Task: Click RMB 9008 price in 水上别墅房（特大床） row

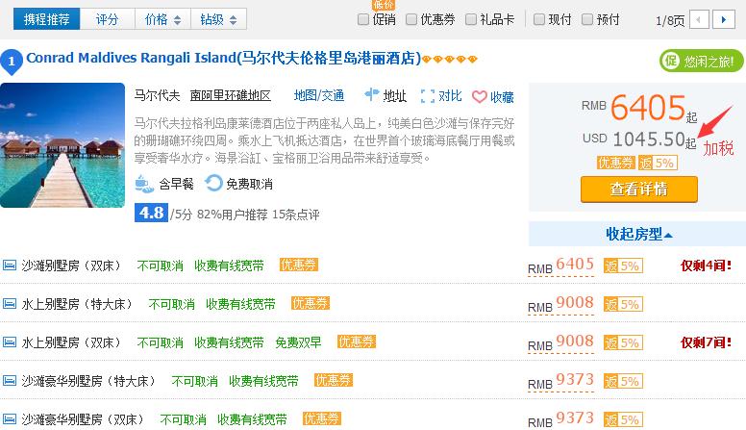Action: click(x=560, y=304)
